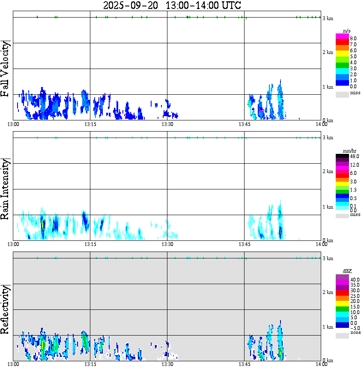Click the rain intensity core near 13:05
Viewport: 364px width, 372px height.
[x=43, y=224]
